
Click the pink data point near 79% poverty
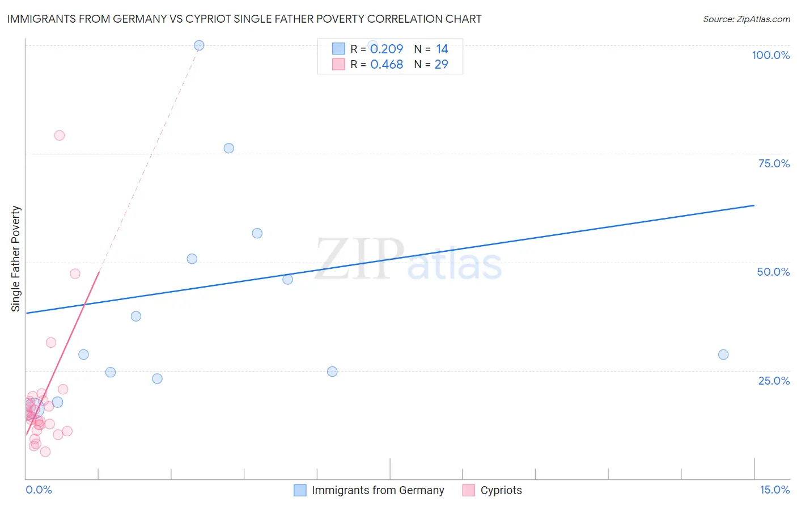pyautogui.click(x=60, y=136)
